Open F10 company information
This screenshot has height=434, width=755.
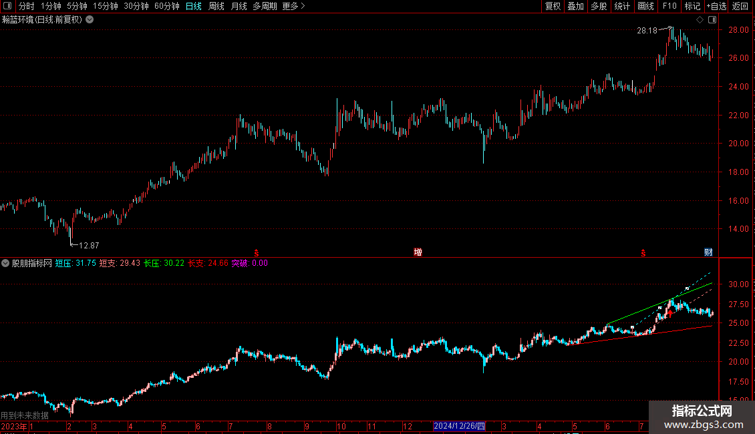[x=669, y=6]
